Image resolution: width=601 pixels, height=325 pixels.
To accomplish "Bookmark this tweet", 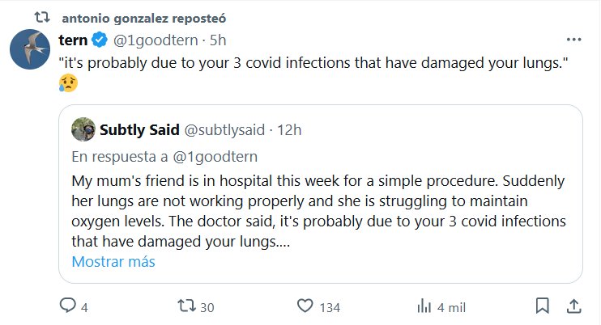I will pos(542,306).
